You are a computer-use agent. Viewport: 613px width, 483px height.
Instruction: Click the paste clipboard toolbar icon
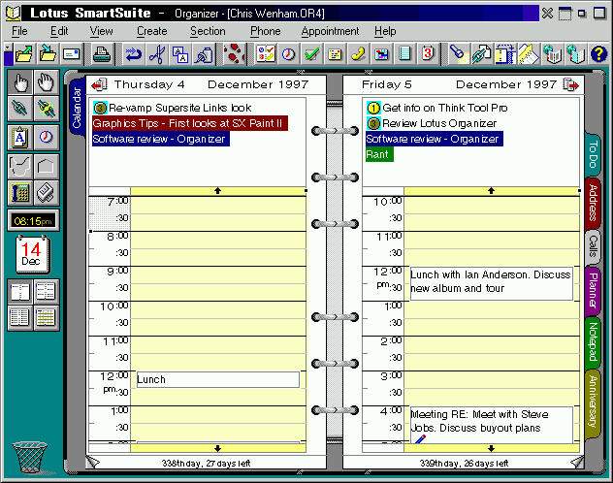tap(204, 54)
